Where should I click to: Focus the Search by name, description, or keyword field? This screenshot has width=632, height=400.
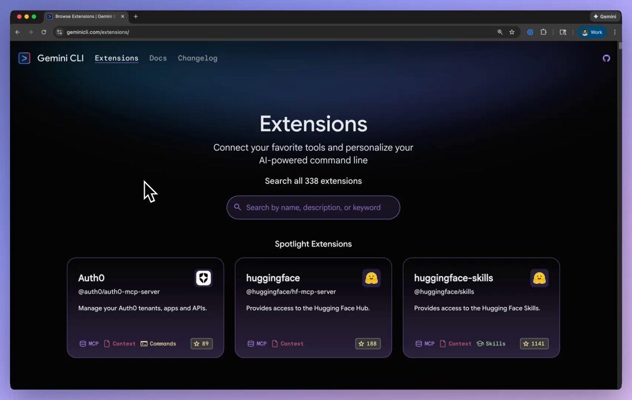tap(313, 207)
